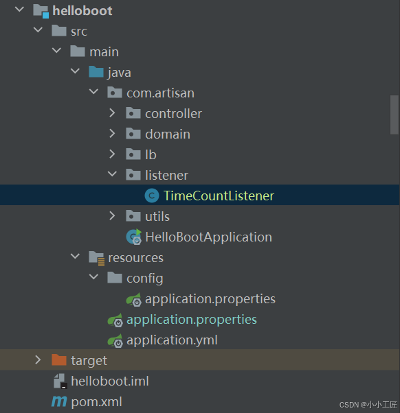
Task: Click the helloboot module icon
Action: [41, 12]
